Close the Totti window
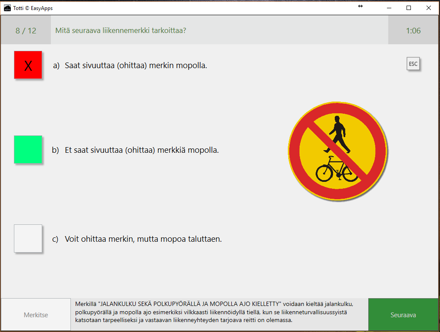The width and height of the screenshot is (440, 332). 429,8
